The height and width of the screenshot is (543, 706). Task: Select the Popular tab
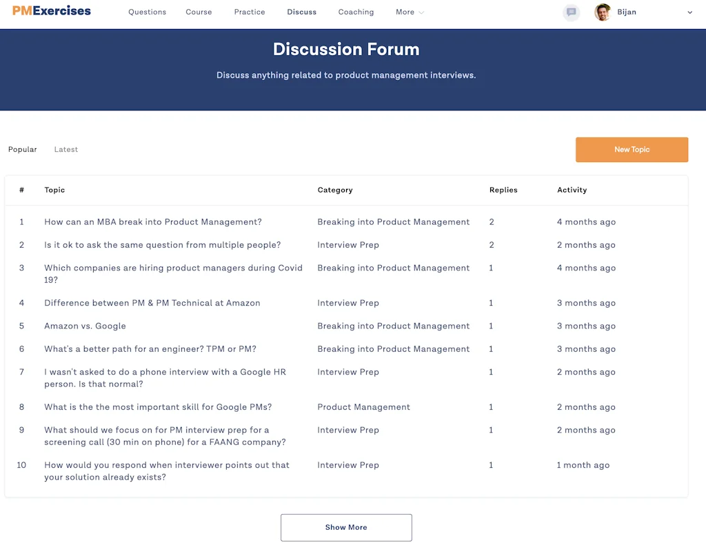(x=22, y=149)
